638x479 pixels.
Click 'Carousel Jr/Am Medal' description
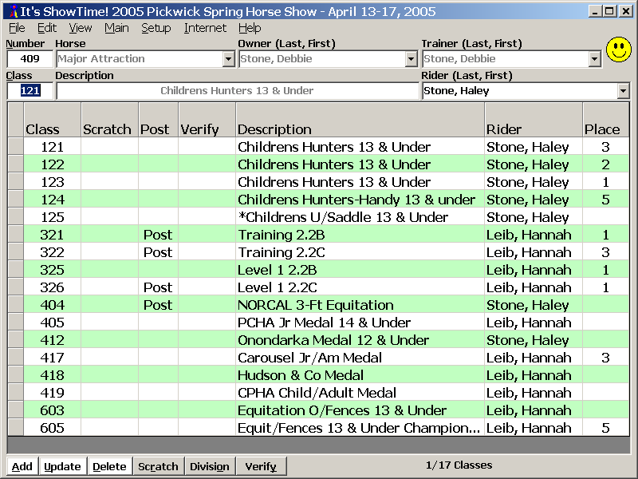310,357
